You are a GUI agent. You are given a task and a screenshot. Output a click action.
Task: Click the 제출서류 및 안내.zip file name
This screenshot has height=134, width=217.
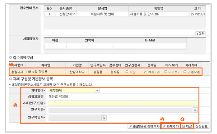tap(144, 14)
